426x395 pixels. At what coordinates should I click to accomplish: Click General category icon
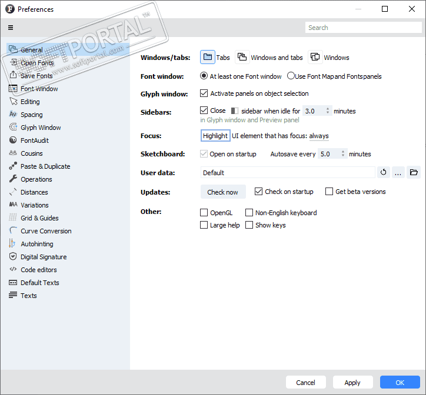pos(13,49)
